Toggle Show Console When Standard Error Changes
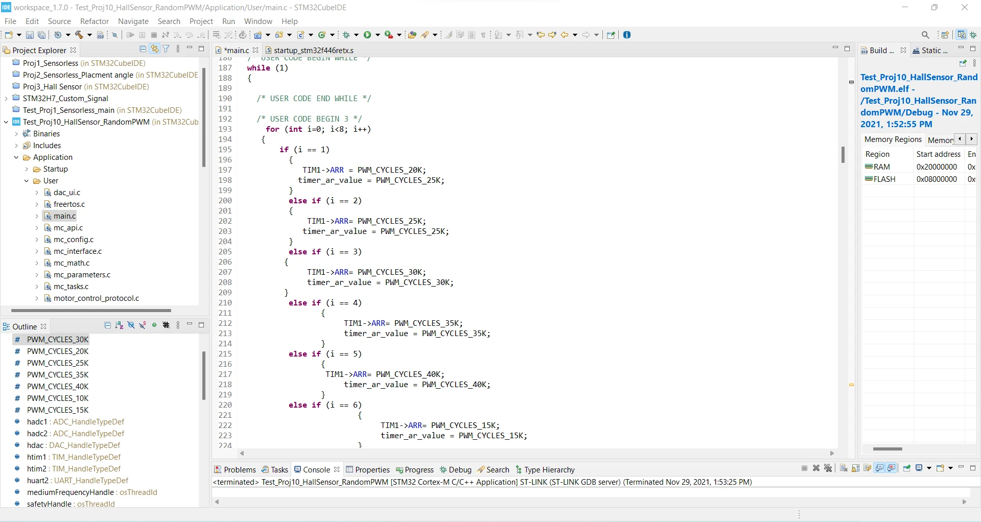981x522 pixels. [x=892, y=468]
